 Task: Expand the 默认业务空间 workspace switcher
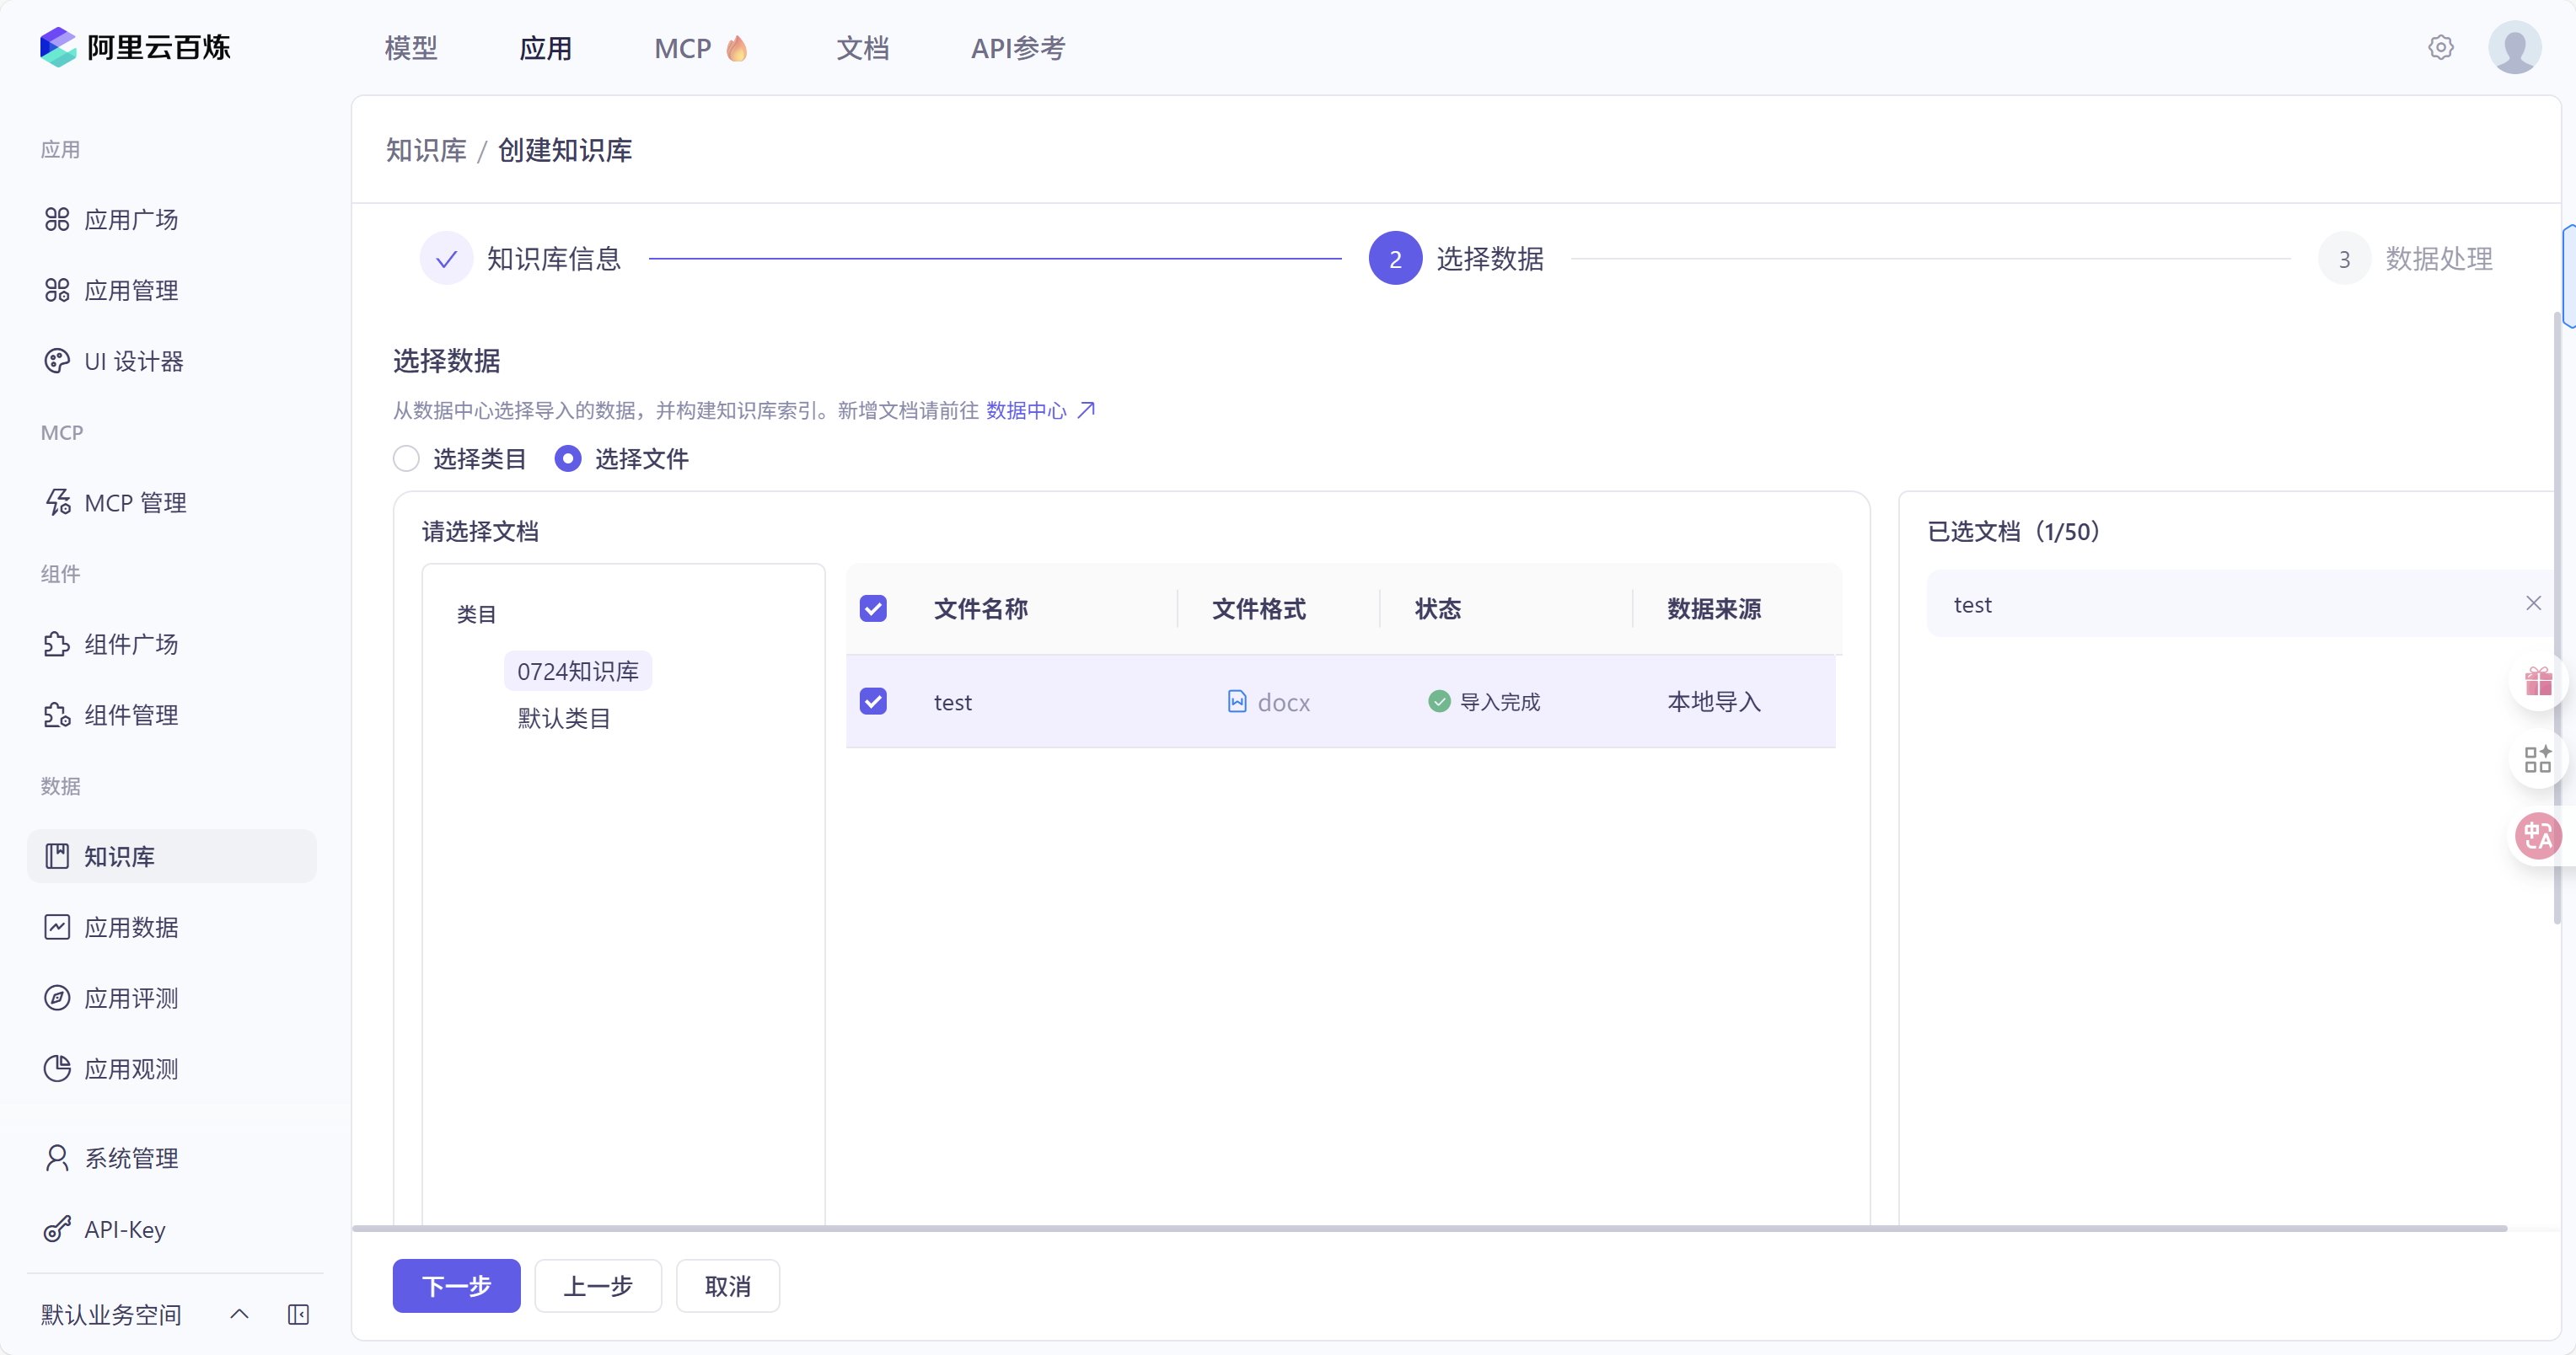tap(239, 1314)
